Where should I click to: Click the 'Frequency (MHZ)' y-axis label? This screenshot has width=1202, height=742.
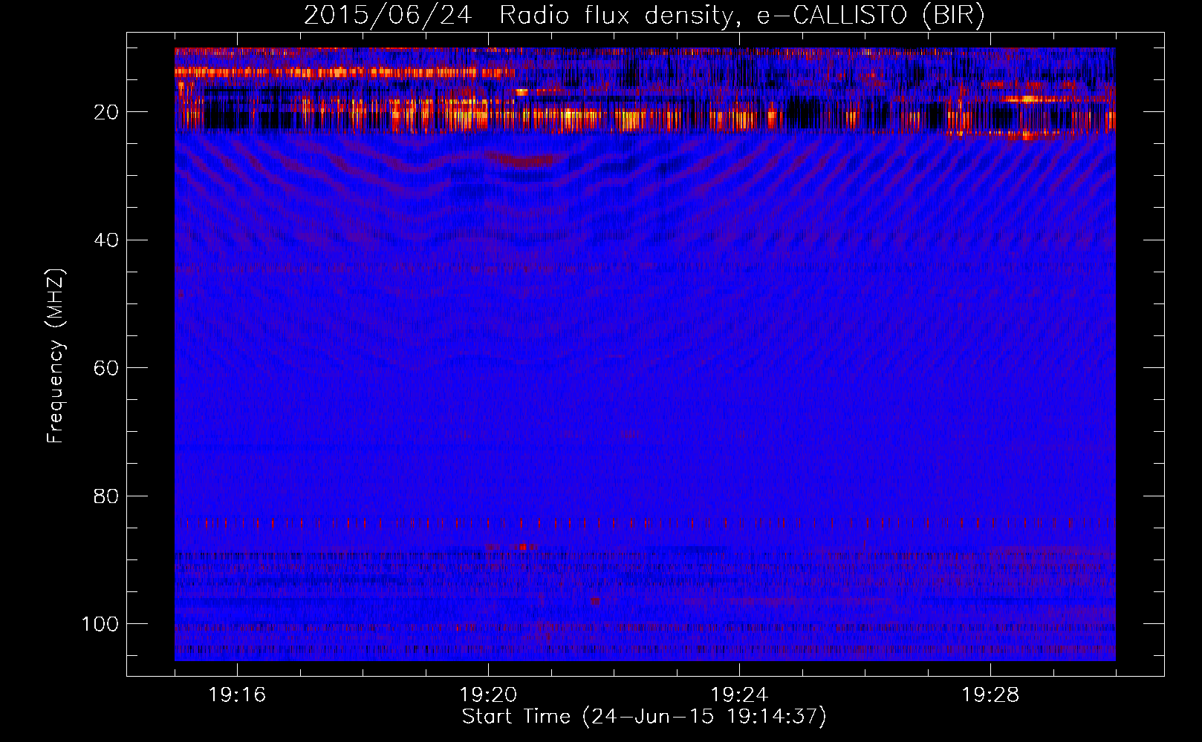click(x=56, y=355)
